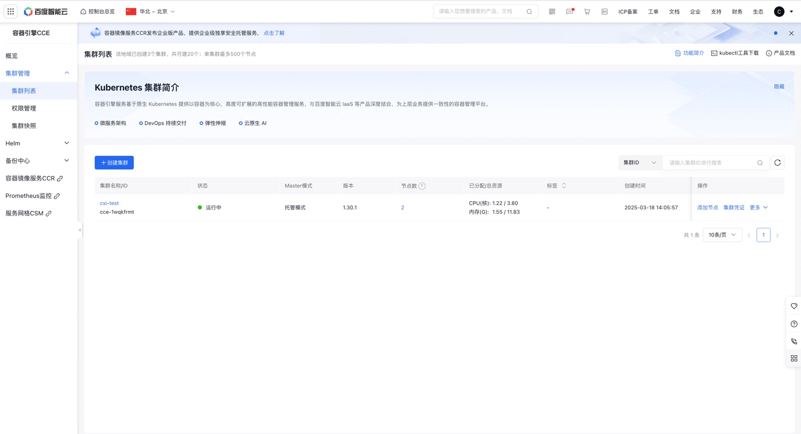Switch language with the En icon
801x434 pixels.
tap(604, 11)
